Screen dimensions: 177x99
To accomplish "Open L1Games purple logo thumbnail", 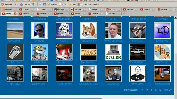I will 162,31.
